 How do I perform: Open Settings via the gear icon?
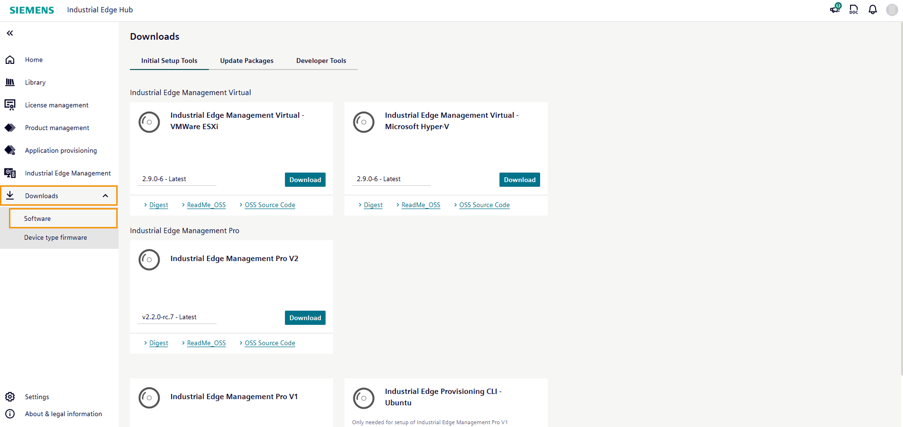point(10,397)
